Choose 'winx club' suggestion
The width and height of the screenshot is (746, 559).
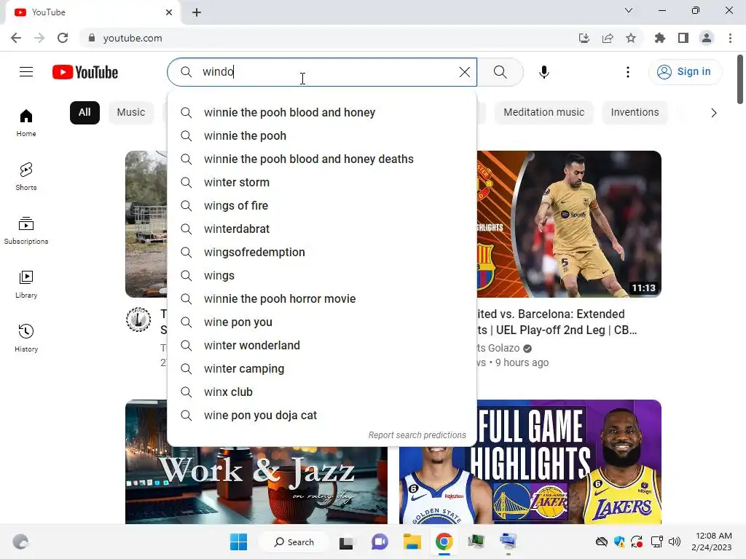coord(322,392)
